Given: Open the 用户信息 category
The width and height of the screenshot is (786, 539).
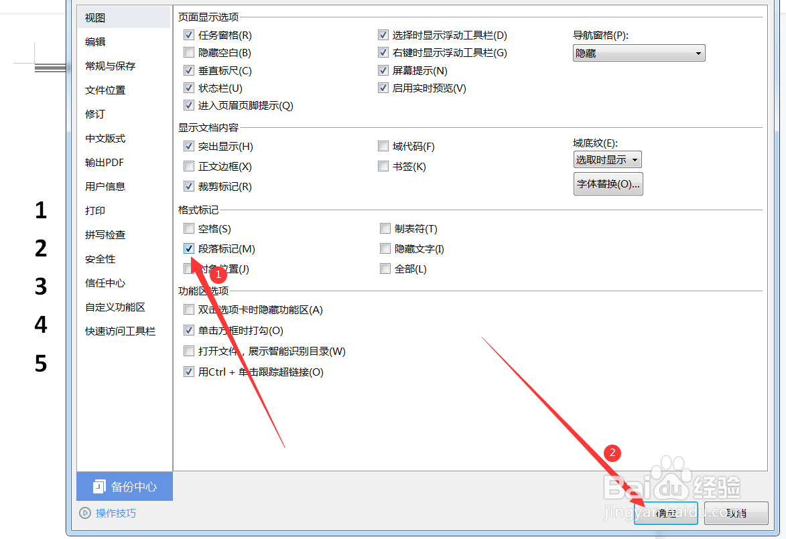Looking at the screenshot, I should click(105, 186).
